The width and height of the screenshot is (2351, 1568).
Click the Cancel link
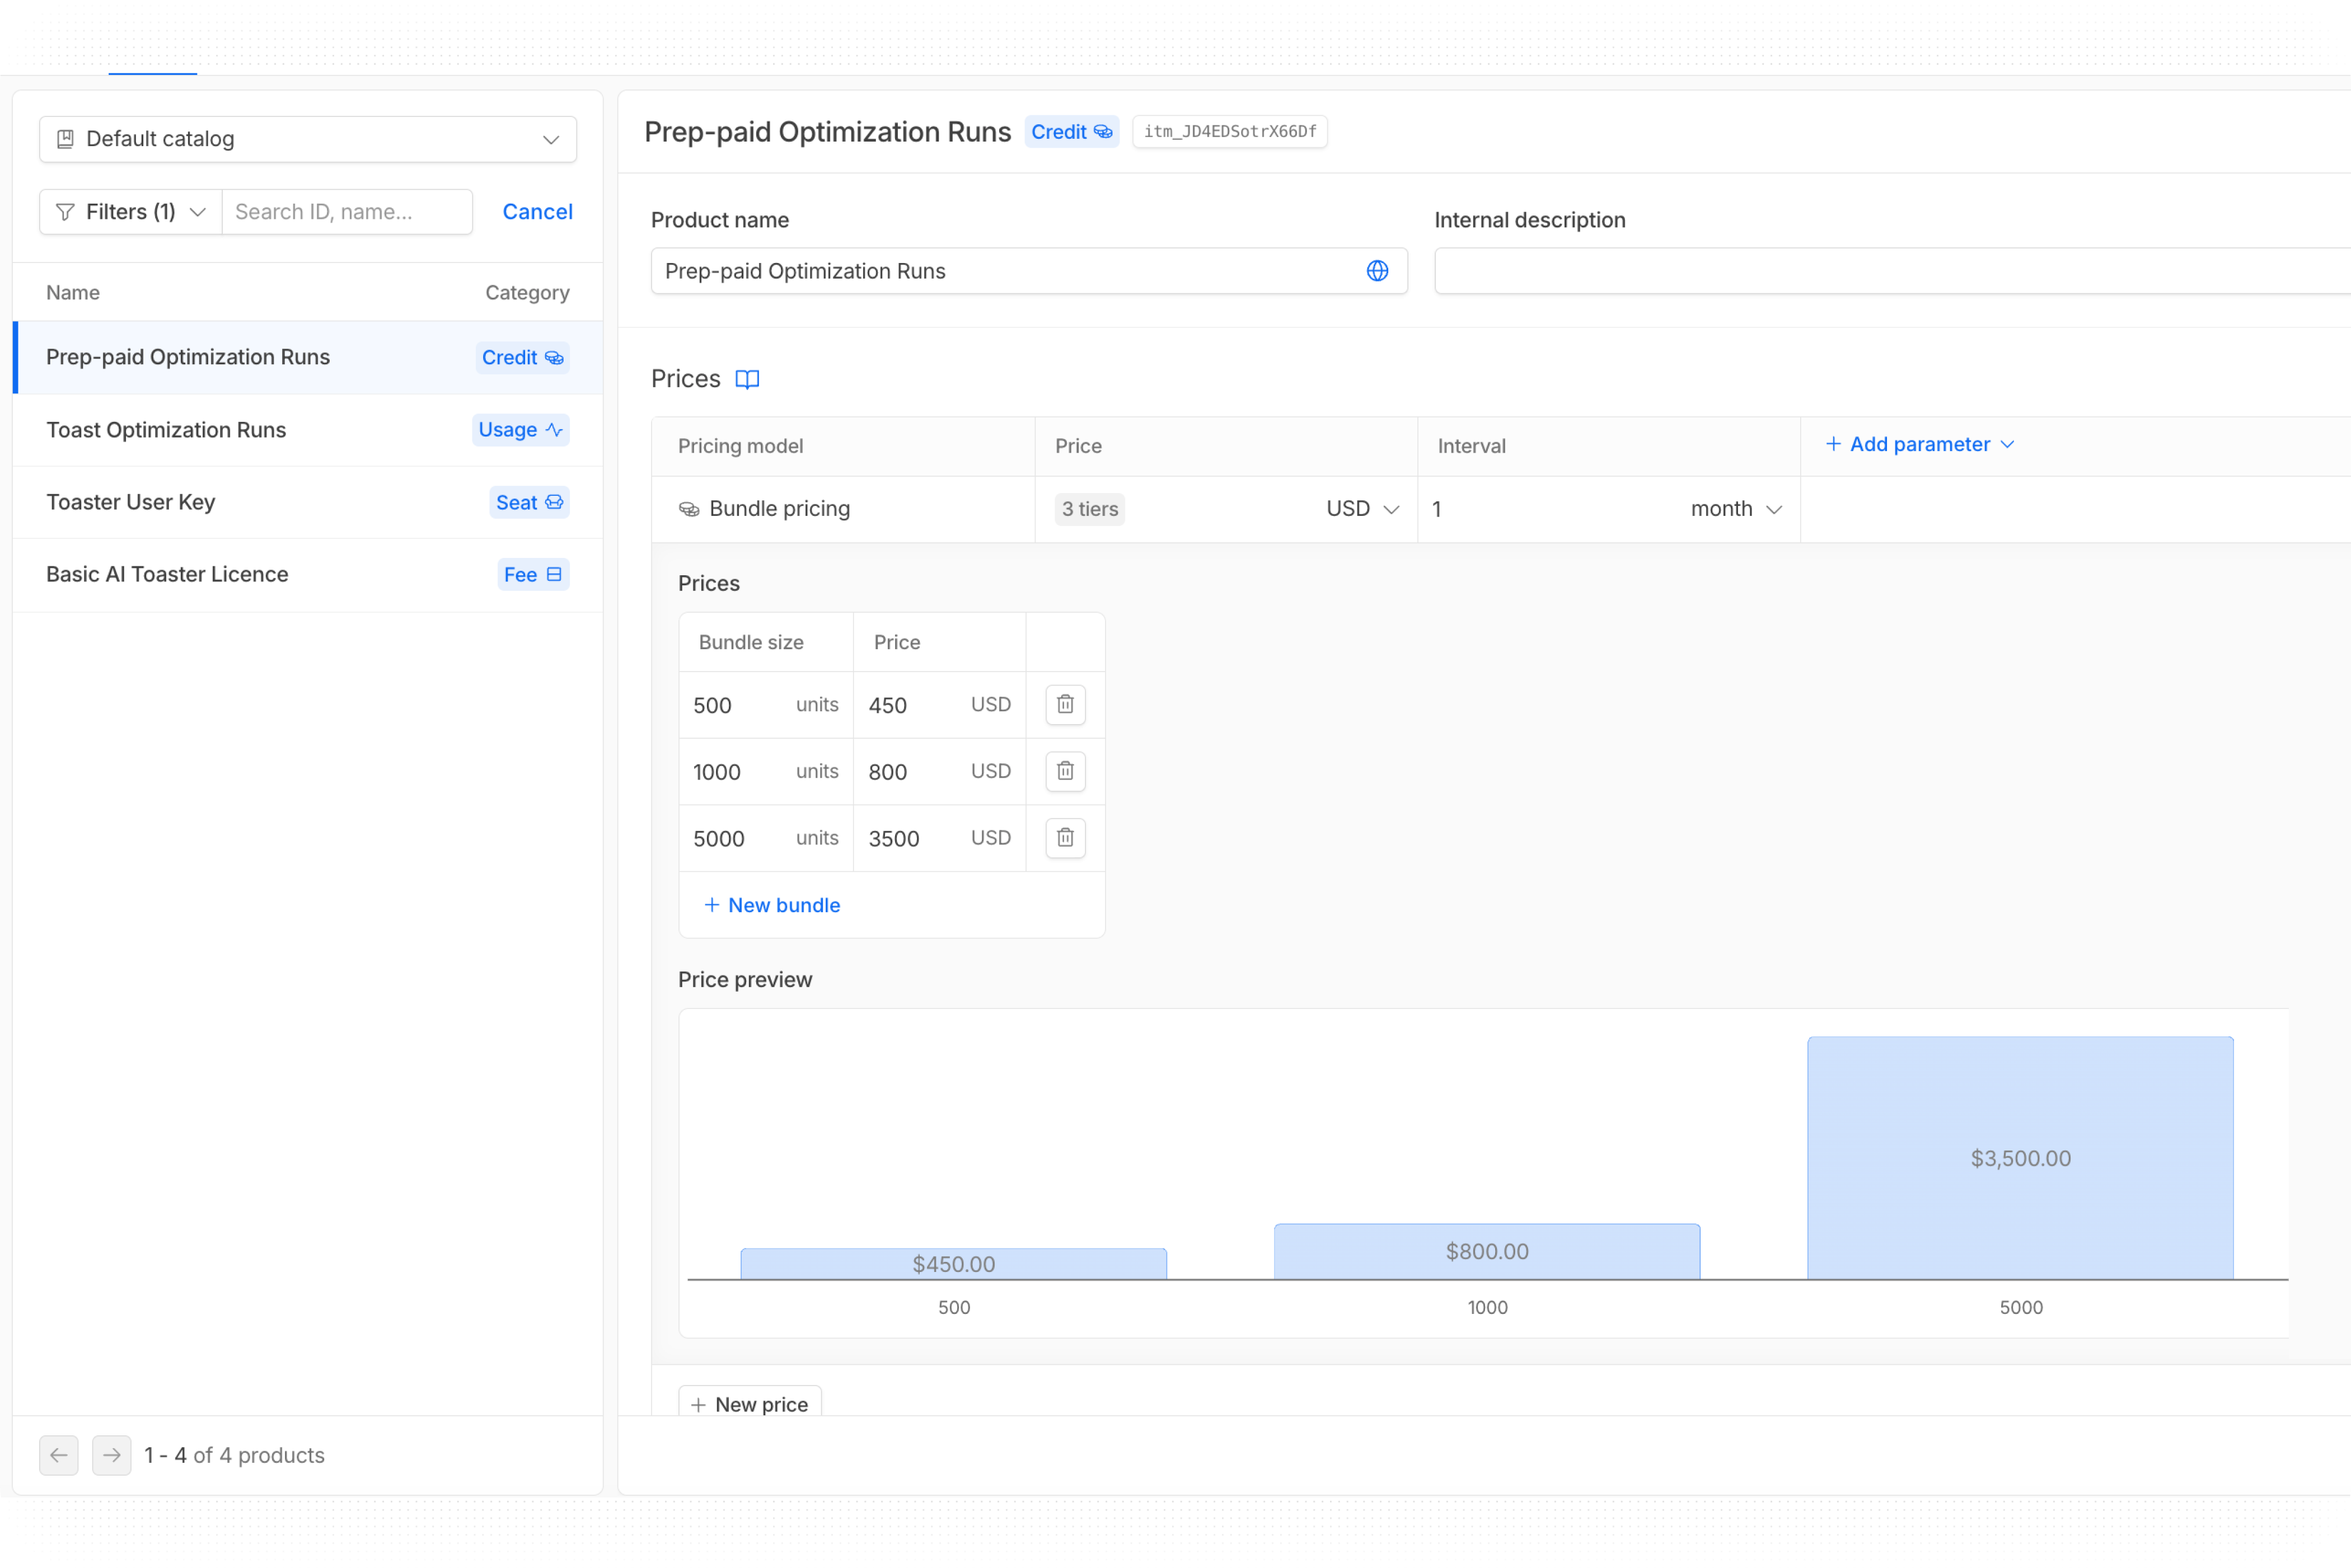537,212
